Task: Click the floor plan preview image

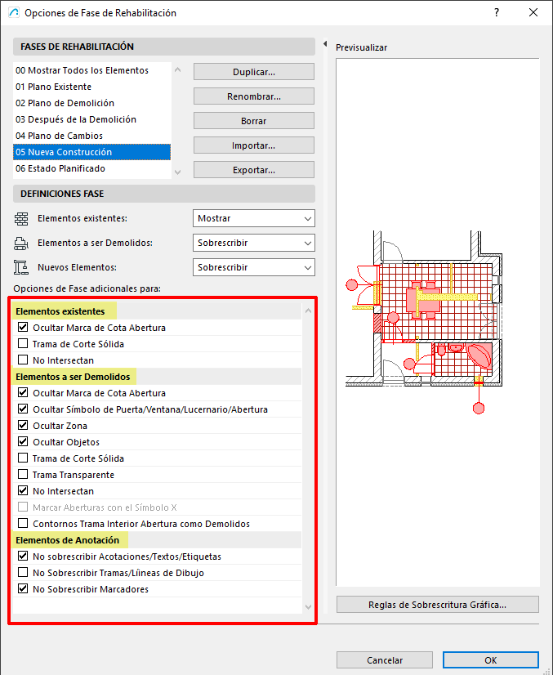Action: point(423,322)
